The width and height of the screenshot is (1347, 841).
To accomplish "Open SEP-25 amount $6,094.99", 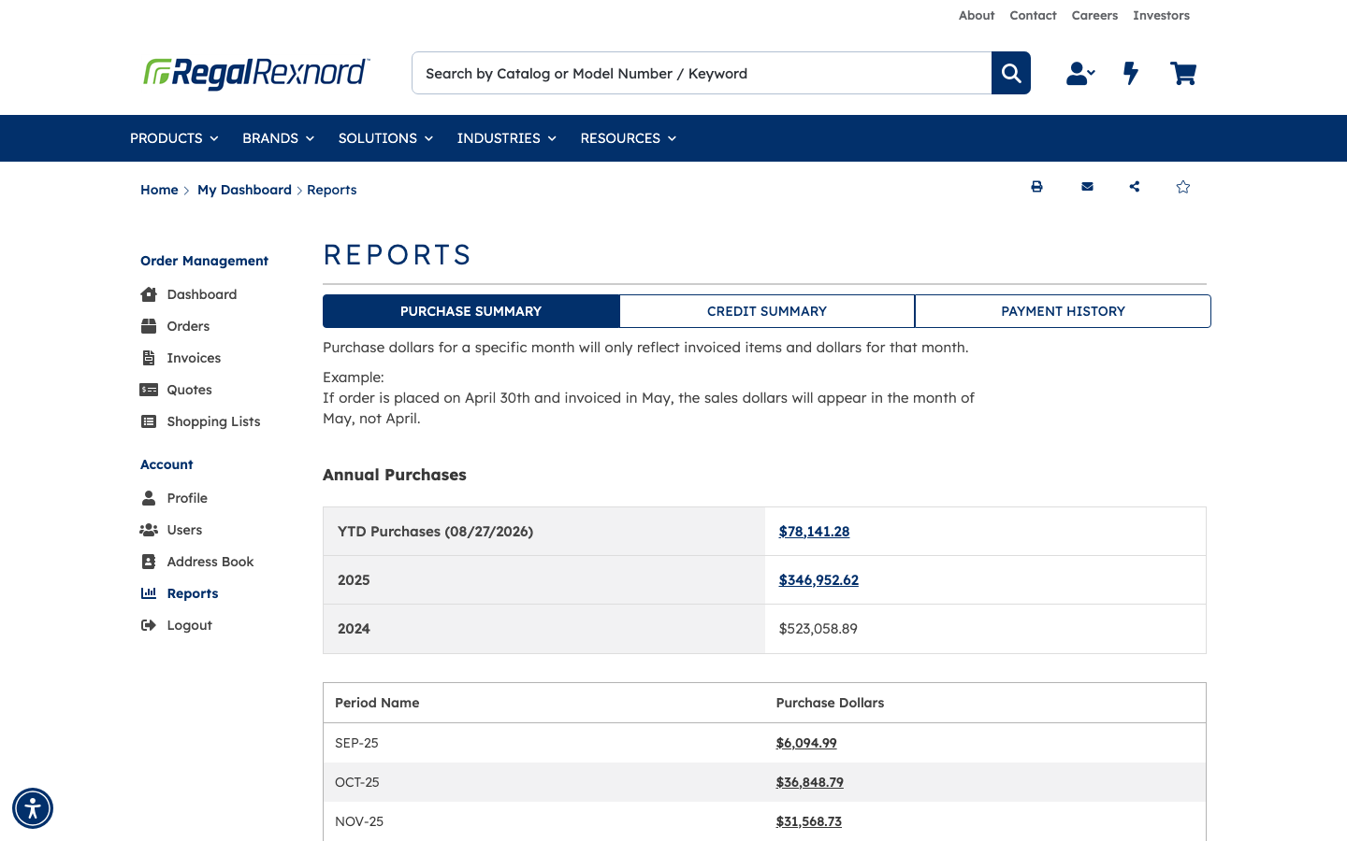I will point(806,743).
